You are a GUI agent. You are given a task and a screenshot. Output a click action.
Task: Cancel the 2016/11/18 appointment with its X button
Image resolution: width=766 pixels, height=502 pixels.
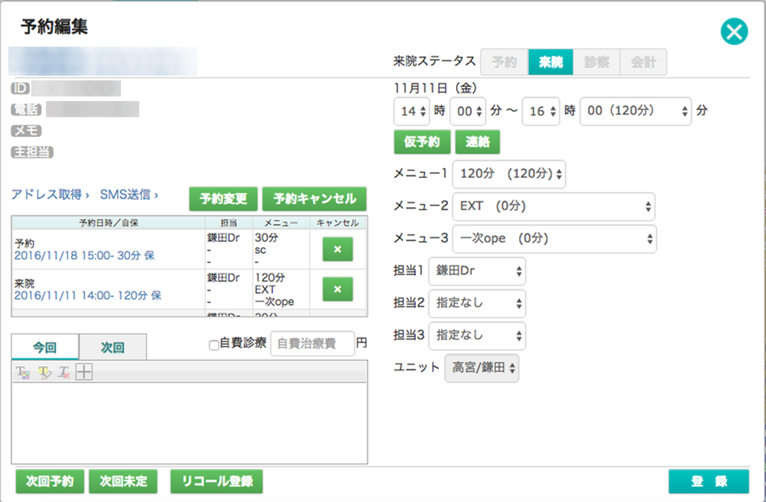point(337,249)
